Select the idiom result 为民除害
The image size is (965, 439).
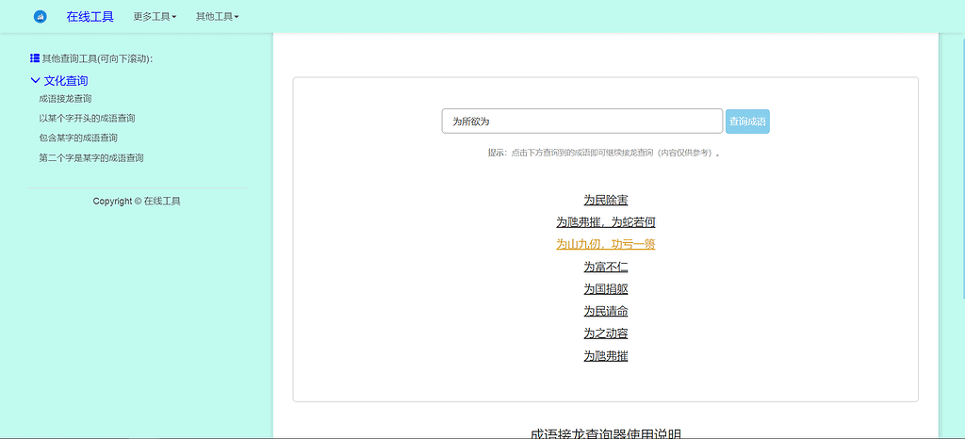606,200
